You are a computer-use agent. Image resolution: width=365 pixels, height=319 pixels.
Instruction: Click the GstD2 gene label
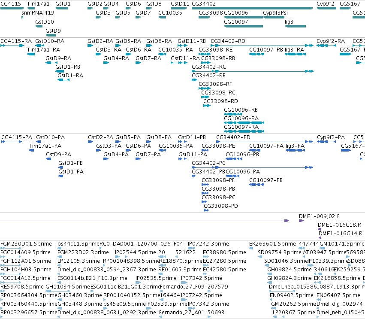coord(95,4)
